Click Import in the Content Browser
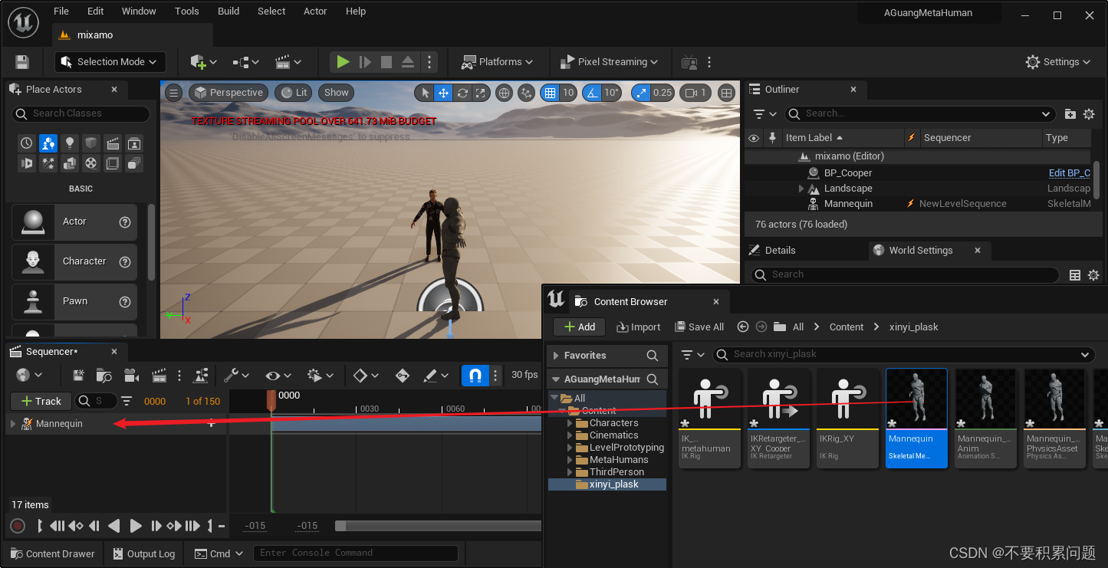Image resolution: width=1108 pixels, height=568 pixels. 638,327
